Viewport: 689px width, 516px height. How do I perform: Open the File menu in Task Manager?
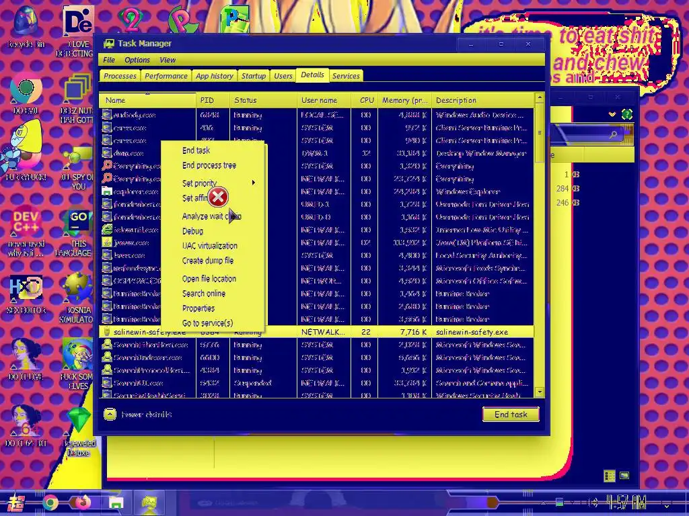(108, 60)
